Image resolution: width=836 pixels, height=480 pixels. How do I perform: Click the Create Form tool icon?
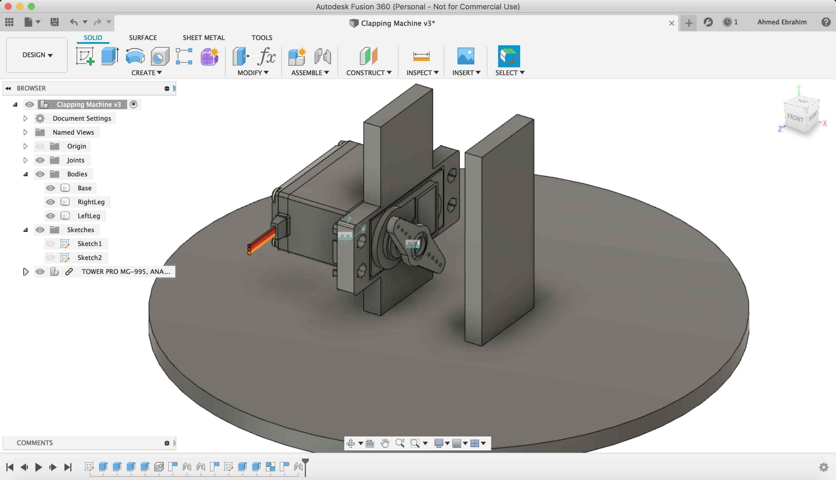210,56
